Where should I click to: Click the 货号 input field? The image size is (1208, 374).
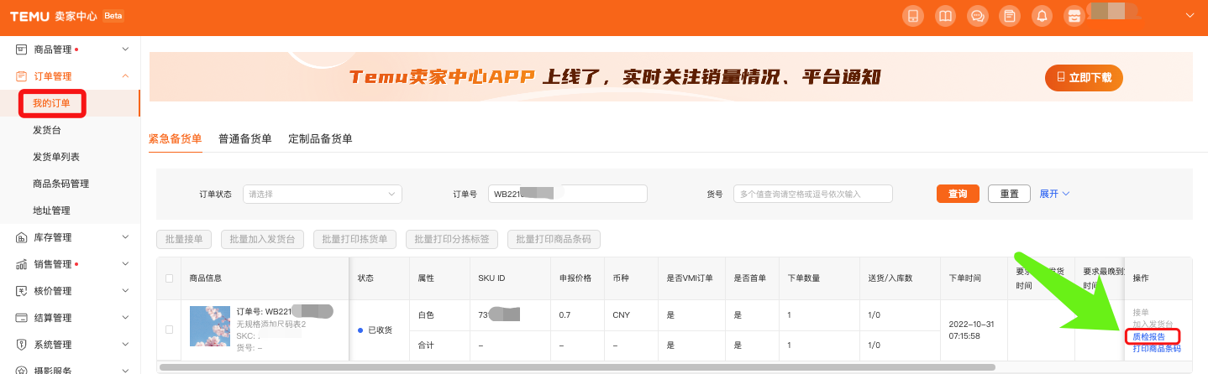coord(812,194)
